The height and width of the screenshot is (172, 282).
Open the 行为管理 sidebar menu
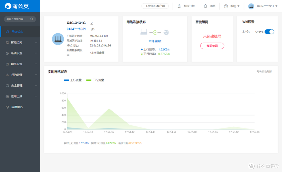pyautogui.click(x=20, y=75)
